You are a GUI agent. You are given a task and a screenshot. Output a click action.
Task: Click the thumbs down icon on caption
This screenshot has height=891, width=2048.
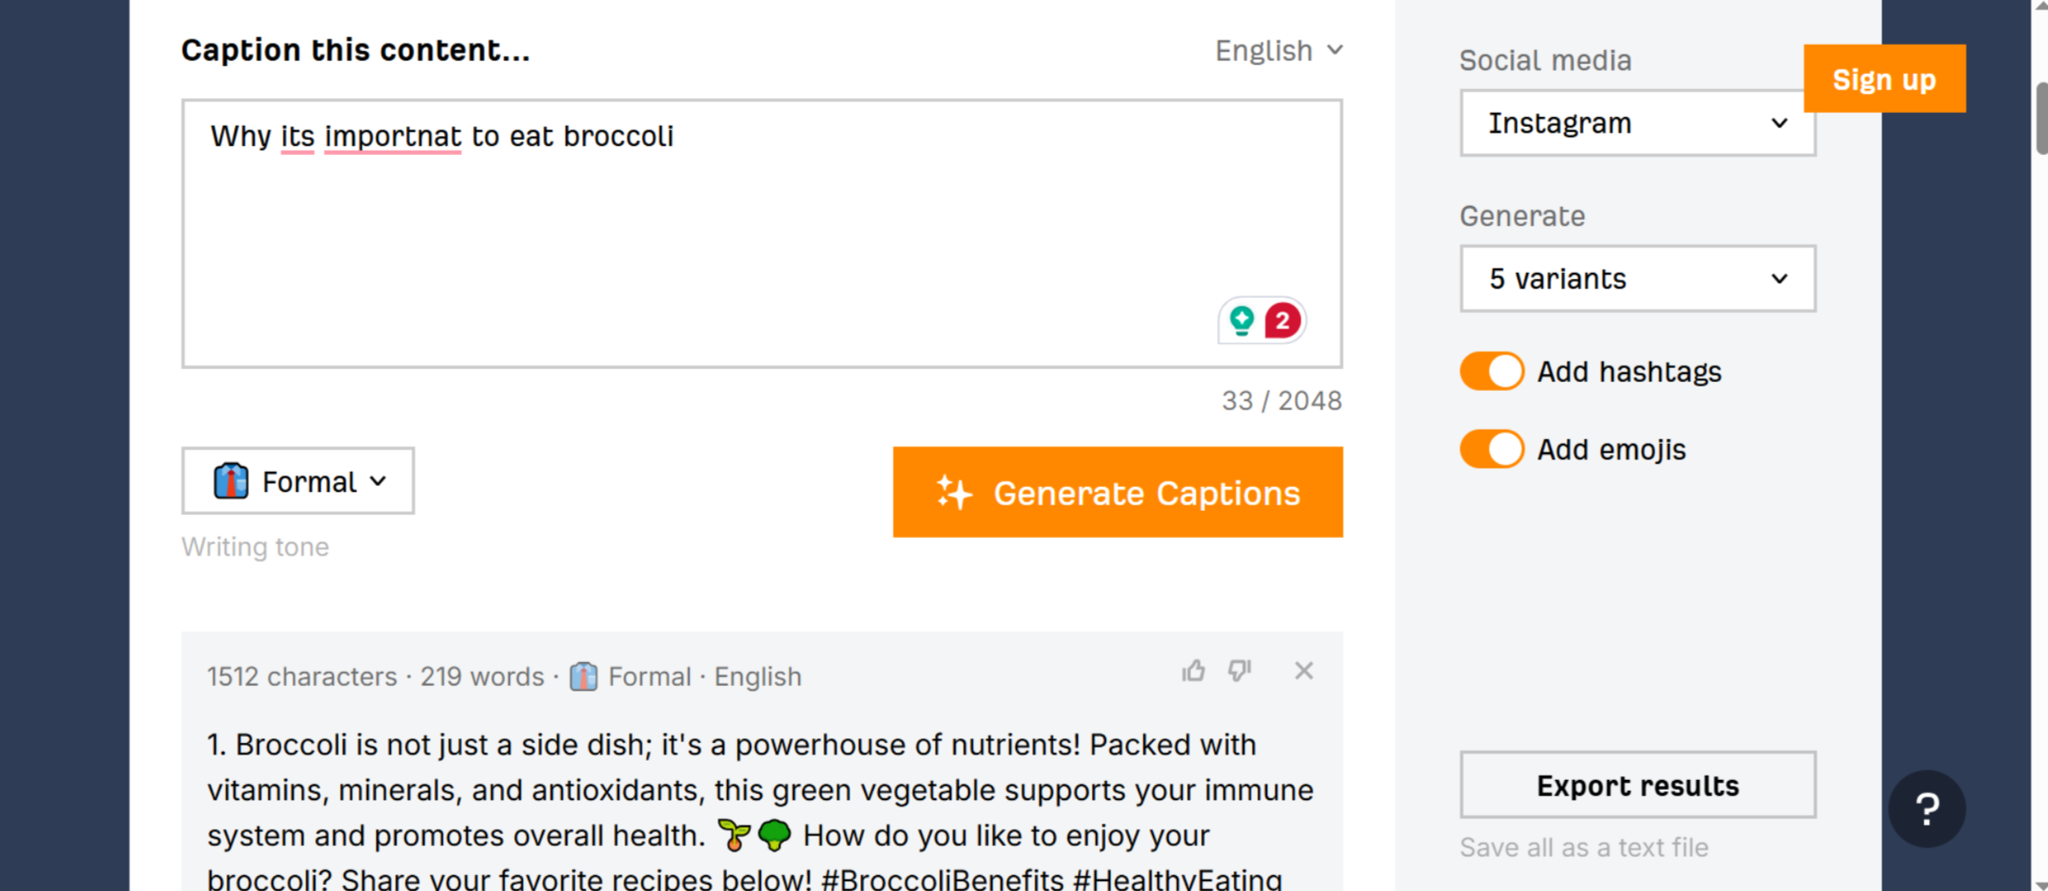(1240, 672)
